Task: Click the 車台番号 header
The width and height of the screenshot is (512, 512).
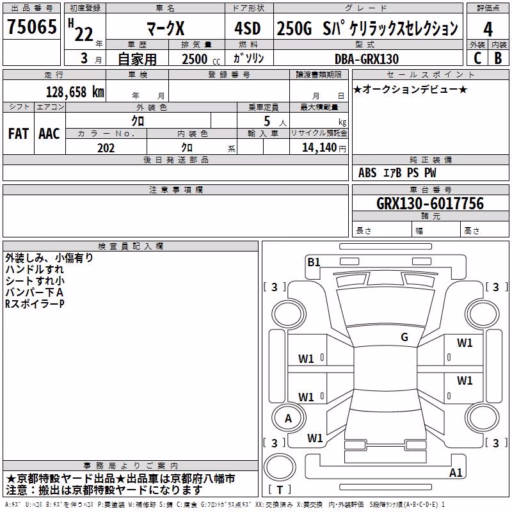Action: coord(431,190)
